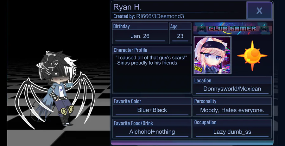Change the Favorite Color Blue+Black field
The width and height of the screenshot is (285, 146).
(x=152, y=110)
